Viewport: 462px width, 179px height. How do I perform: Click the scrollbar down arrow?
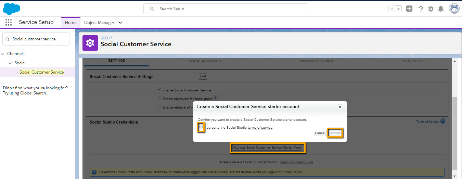point(454,176)
